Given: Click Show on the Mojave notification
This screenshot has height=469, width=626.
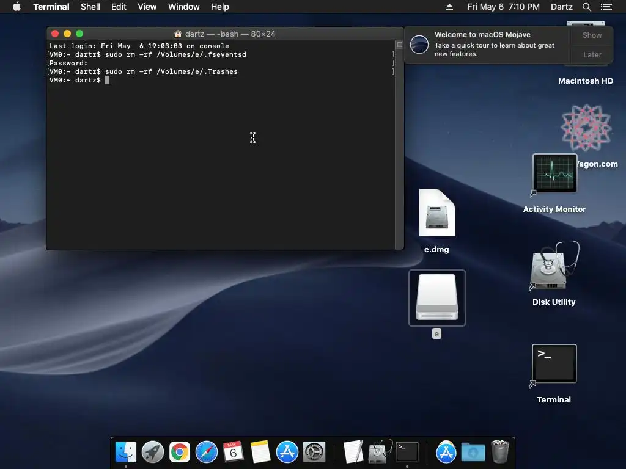Looking at the screenshot, I should pos(592,35).
